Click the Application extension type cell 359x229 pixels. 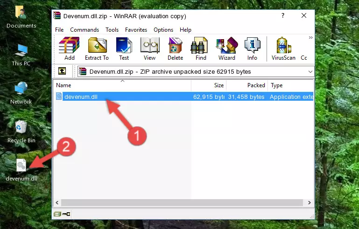291,97
